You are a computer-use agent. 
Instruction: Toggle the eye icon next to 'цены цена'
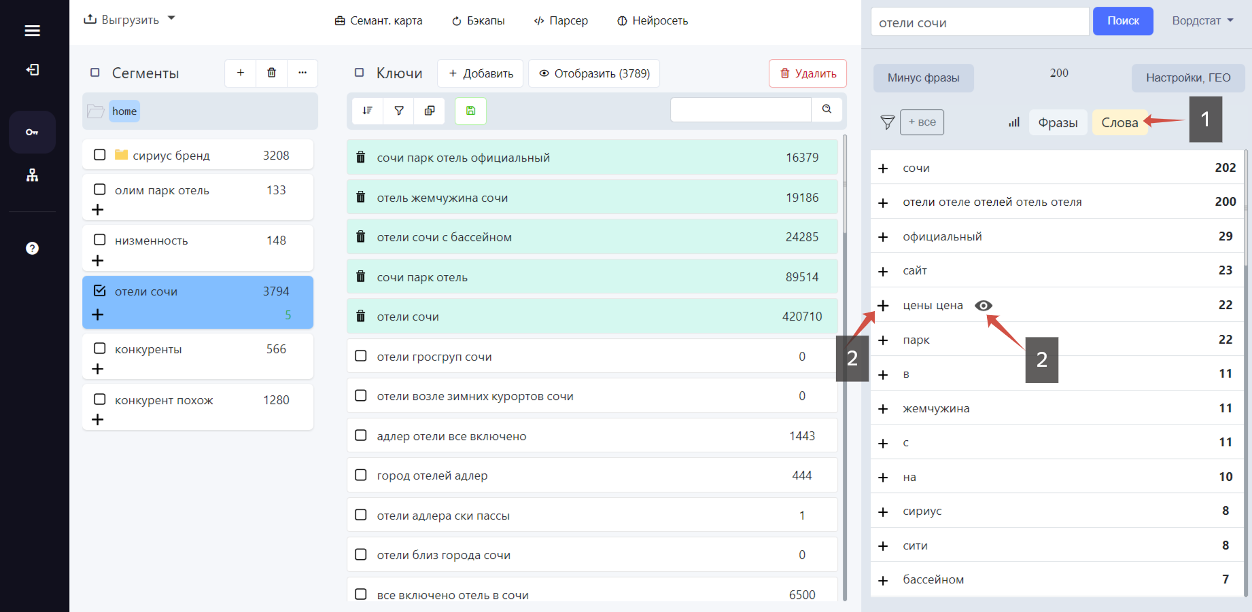(x=984, y=306)
